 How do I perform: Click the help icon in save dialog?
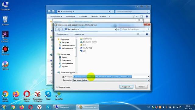pos(147,34)
